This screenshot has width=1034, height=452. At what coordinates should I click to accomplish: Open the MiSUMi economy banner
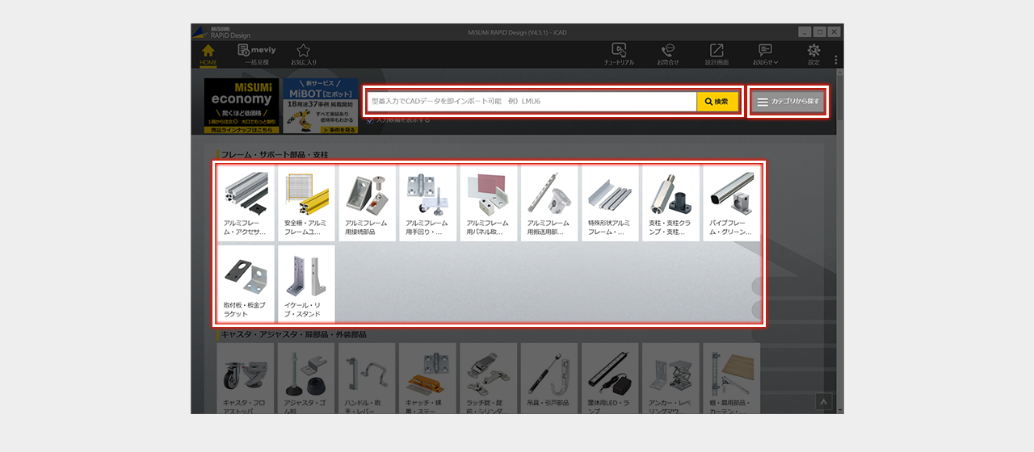tap(242, 106)
